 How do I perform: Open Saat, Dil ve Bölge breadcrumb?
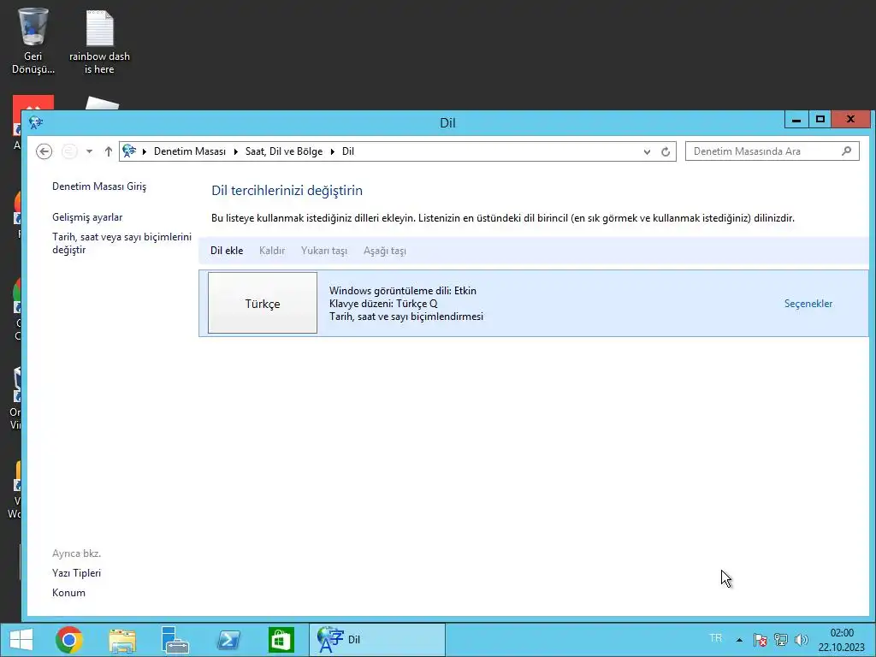pos(284,151)
